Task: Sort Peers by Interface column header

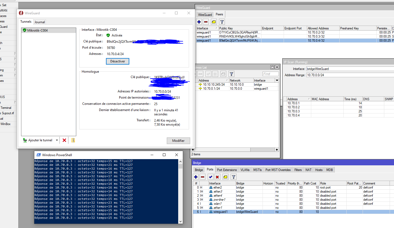Action: pos(207,28)
